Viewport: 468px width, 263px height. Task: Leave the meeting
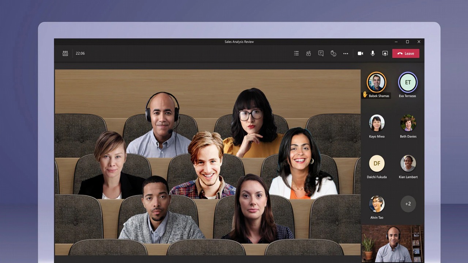pyautogui.click(x=405, y=53)
